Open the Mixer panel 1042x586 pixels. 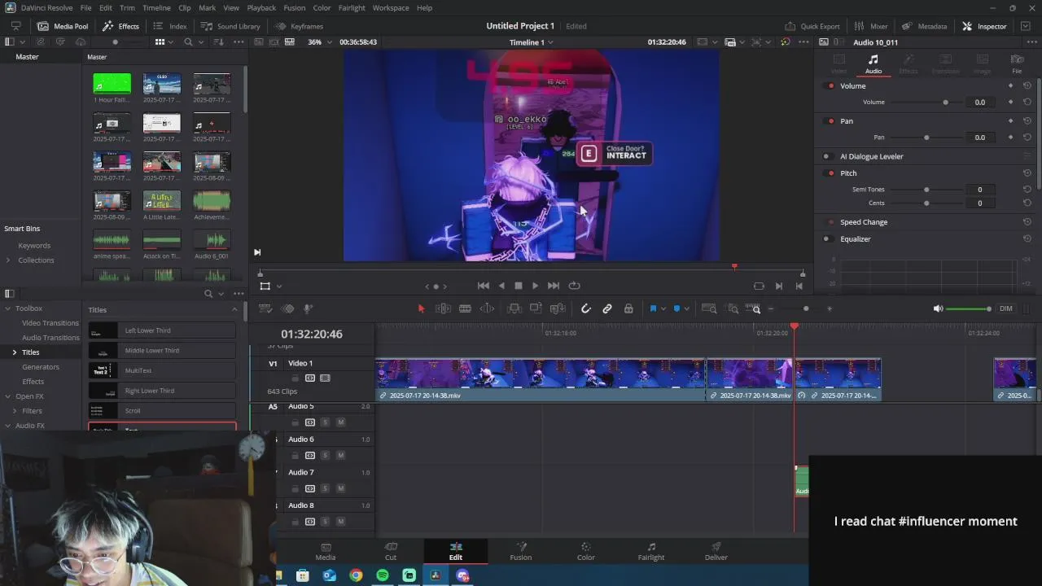(870, 26)
